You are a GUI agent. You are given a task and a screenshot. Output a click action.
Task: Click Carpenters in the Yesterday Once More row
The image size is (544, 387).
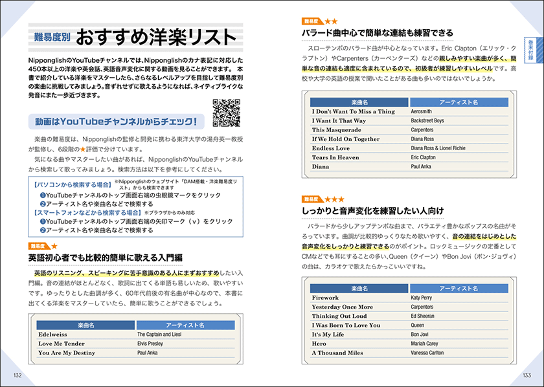point(422,307)
